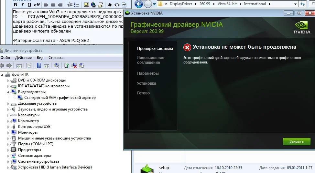Viewport: 315px width, 173px height.
Task: Align text right in the forum editor
Action: coord(60,5)
